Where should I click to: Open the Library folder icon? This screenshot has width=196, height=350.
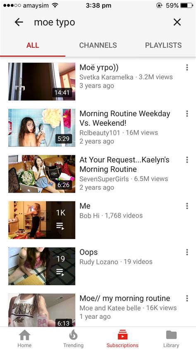171,335
